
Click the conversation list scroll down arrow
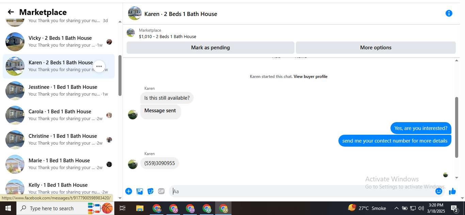click(x=120, y=198)
